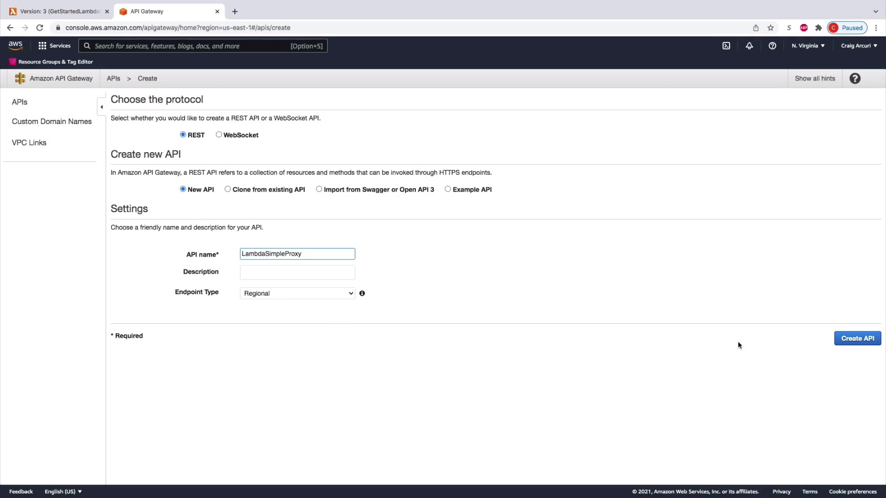Reload the page with the refresh icon

coord(39,28)
